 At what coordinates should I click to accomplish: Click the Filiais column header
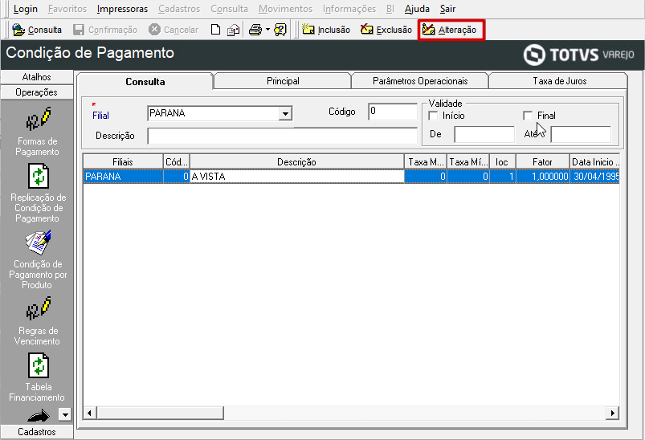[123, 162]
